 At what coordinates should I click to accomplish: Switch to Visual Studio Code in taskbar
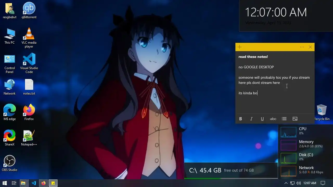34,183
